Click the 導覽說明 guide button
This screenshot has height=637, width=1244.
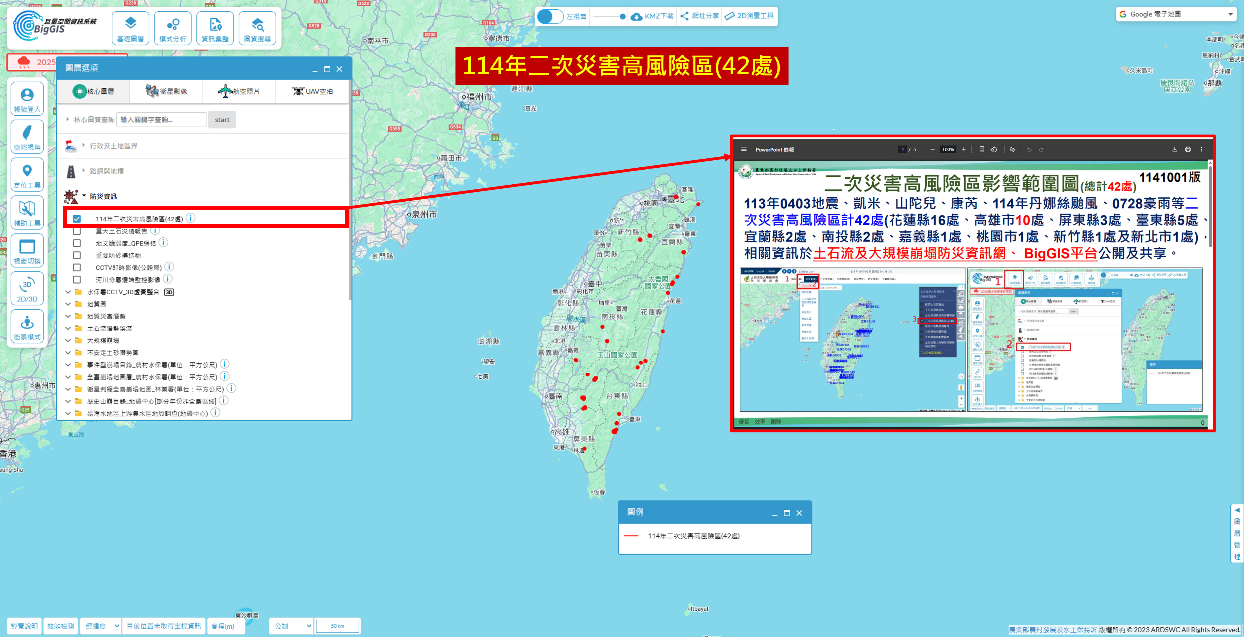click(x=24, y=626)
